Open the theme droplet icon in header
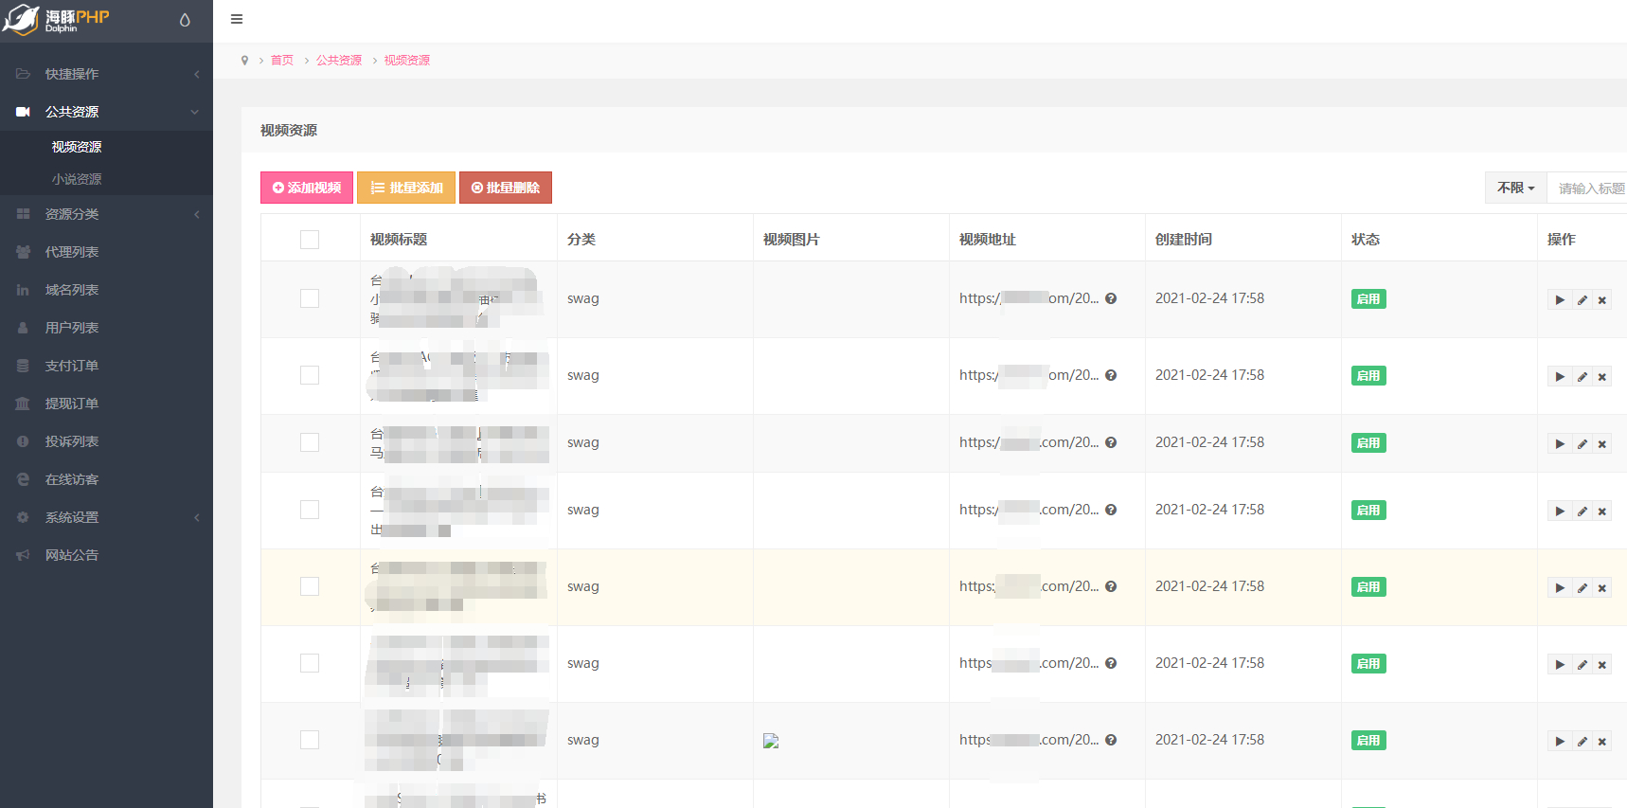This screenshot has height=808, width=1627. pyautogui.click(x=185, y=20)
